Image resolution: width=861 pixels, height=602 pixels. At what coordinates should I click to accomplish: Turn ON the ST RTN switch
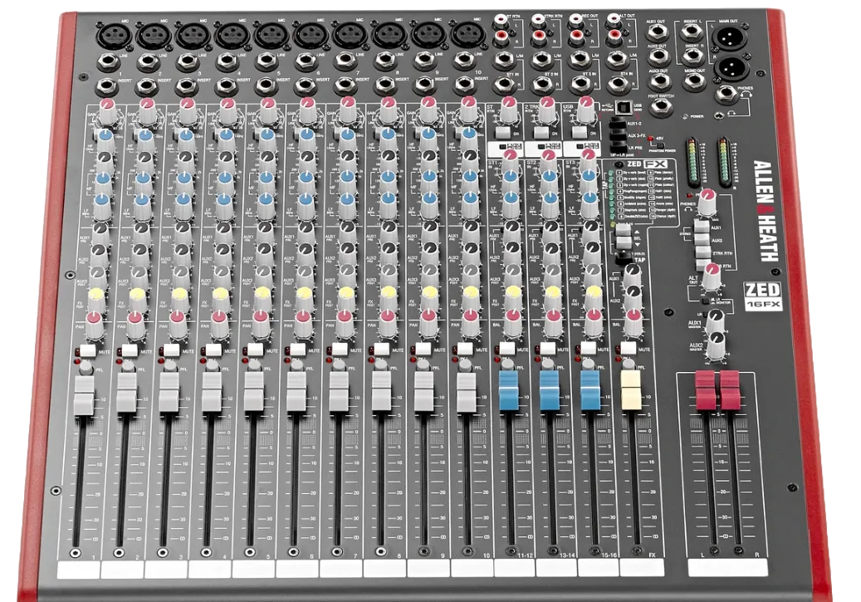501,132
